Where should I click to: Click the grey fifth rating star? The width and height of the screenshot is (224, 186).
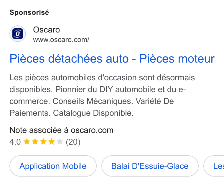point(60,142)
